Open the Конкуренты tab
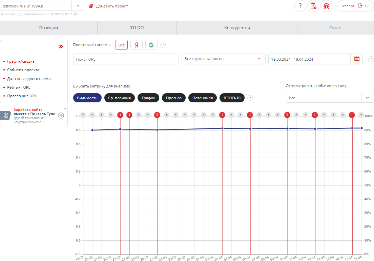The image size is (374, 261). (237, 28)
